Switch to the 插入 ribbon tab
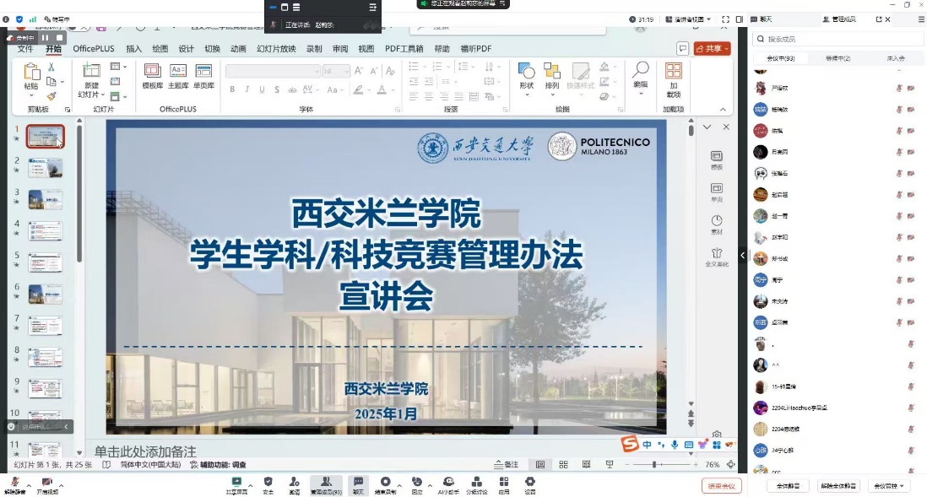Image resolution: width=927 pixels, height=497 pixels. pos(134,49)
